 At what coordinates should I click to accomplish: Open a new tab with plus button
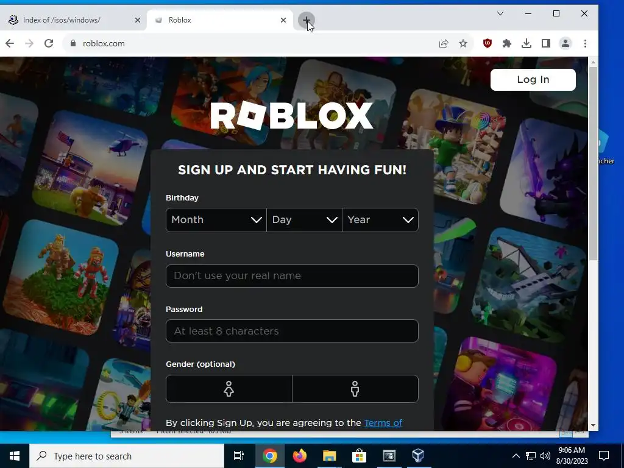(x=307, y=20)
